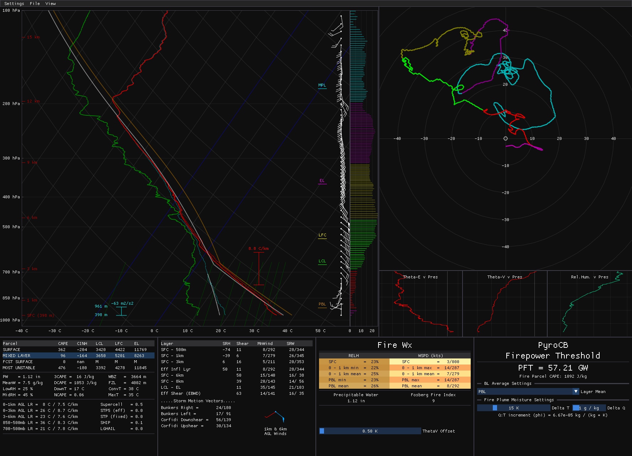Click the red 8.8 C/km lapse rate bracket
The width and height of the screenshot is (632, 456).
tap(259, 268)
